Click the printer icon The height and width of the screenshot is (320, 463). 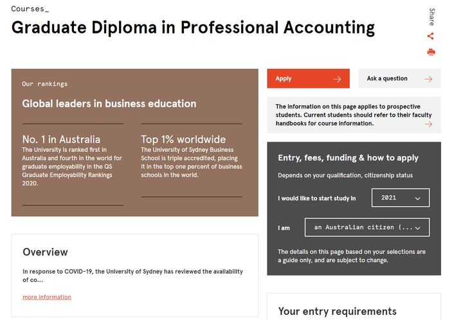[431, 52]
